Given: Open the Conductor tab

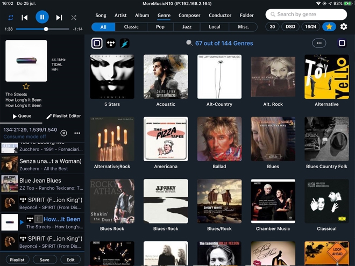Looking at the screenshot, I should click(220, 16).
